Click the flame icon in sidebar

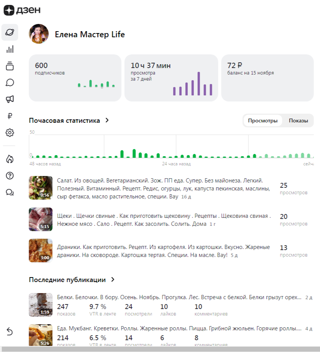pos(10,159)
